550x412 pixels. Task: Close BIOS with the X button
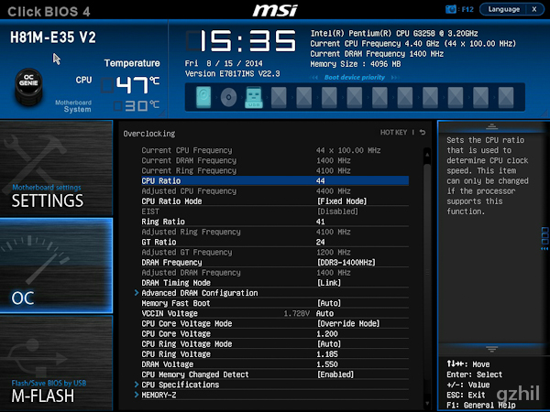[534, 9]
